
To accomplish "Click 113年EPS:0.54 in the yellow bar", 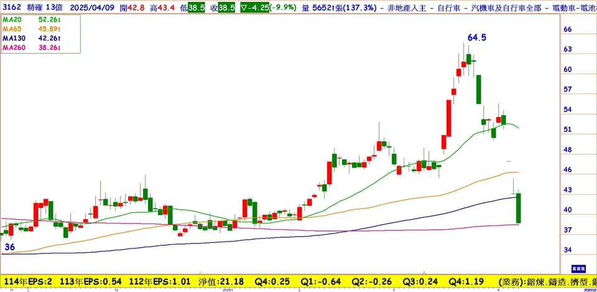I will [x=91, y=282].
